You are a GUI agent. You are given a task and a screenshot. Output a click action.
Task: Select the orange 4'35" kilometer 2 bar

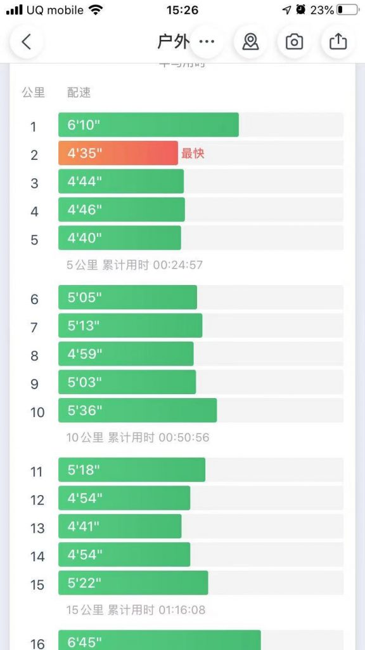(x=118, y=153)
